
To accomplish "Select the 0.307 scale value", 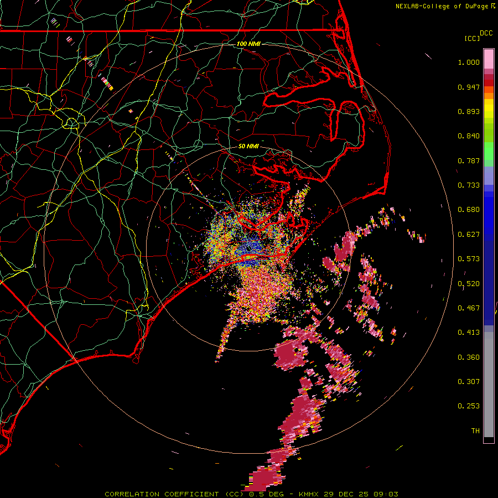I will pyautogui.click(x=469, y=382).
